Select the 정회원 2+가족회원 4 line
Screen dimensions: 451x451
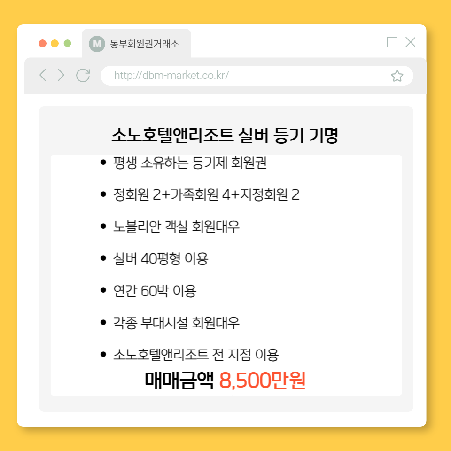[206, 194]
